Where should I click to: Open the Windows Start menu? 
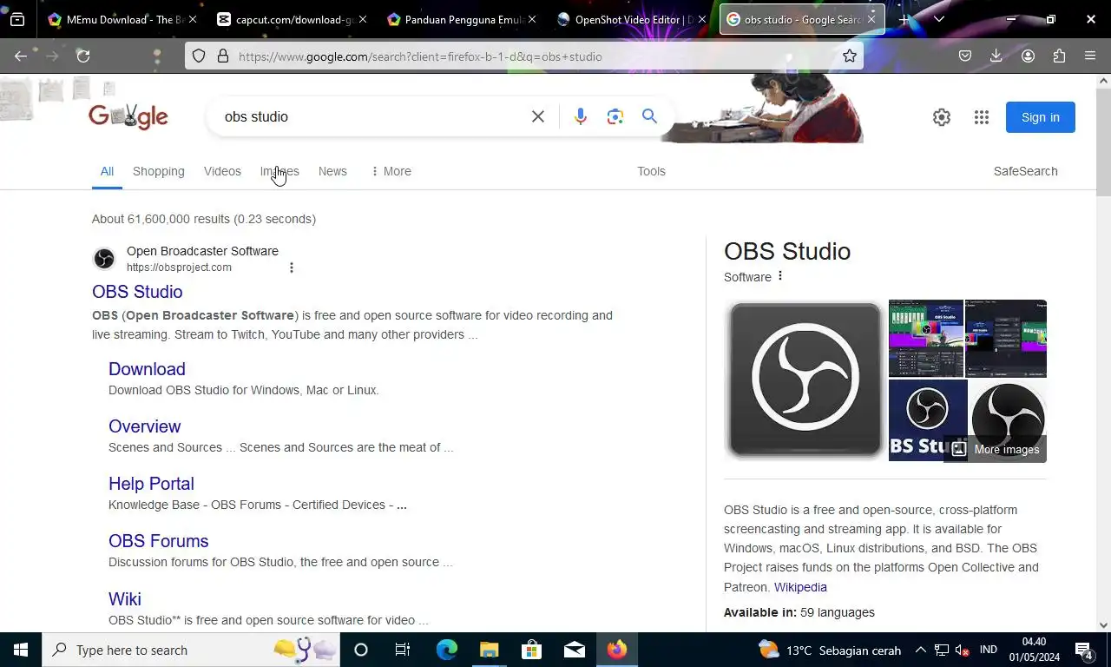(21, 650)
